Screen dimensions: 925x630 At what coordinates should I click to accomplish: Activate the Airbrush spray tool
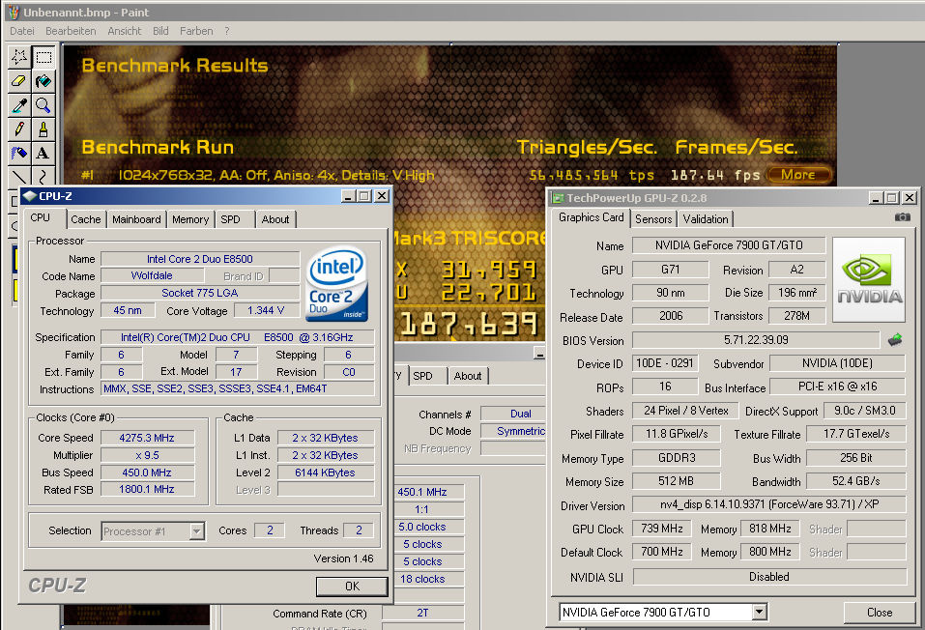click(19, 154)
